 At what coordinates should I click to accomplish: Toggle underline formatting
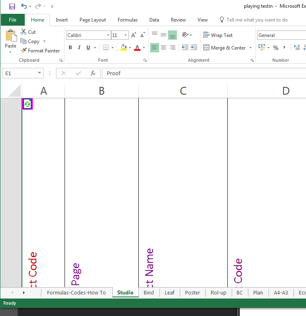click(88, 48)
